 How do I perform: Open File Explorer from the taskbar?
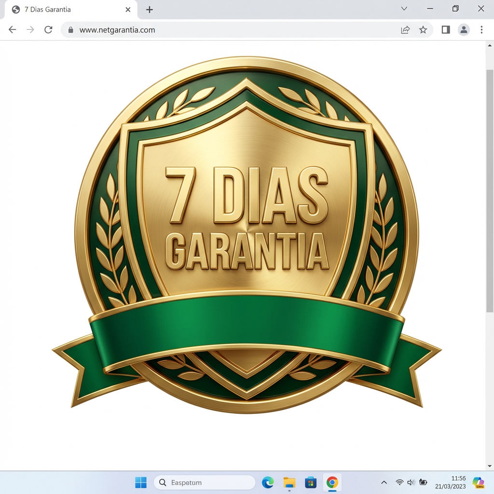click(x=289, y=482)
